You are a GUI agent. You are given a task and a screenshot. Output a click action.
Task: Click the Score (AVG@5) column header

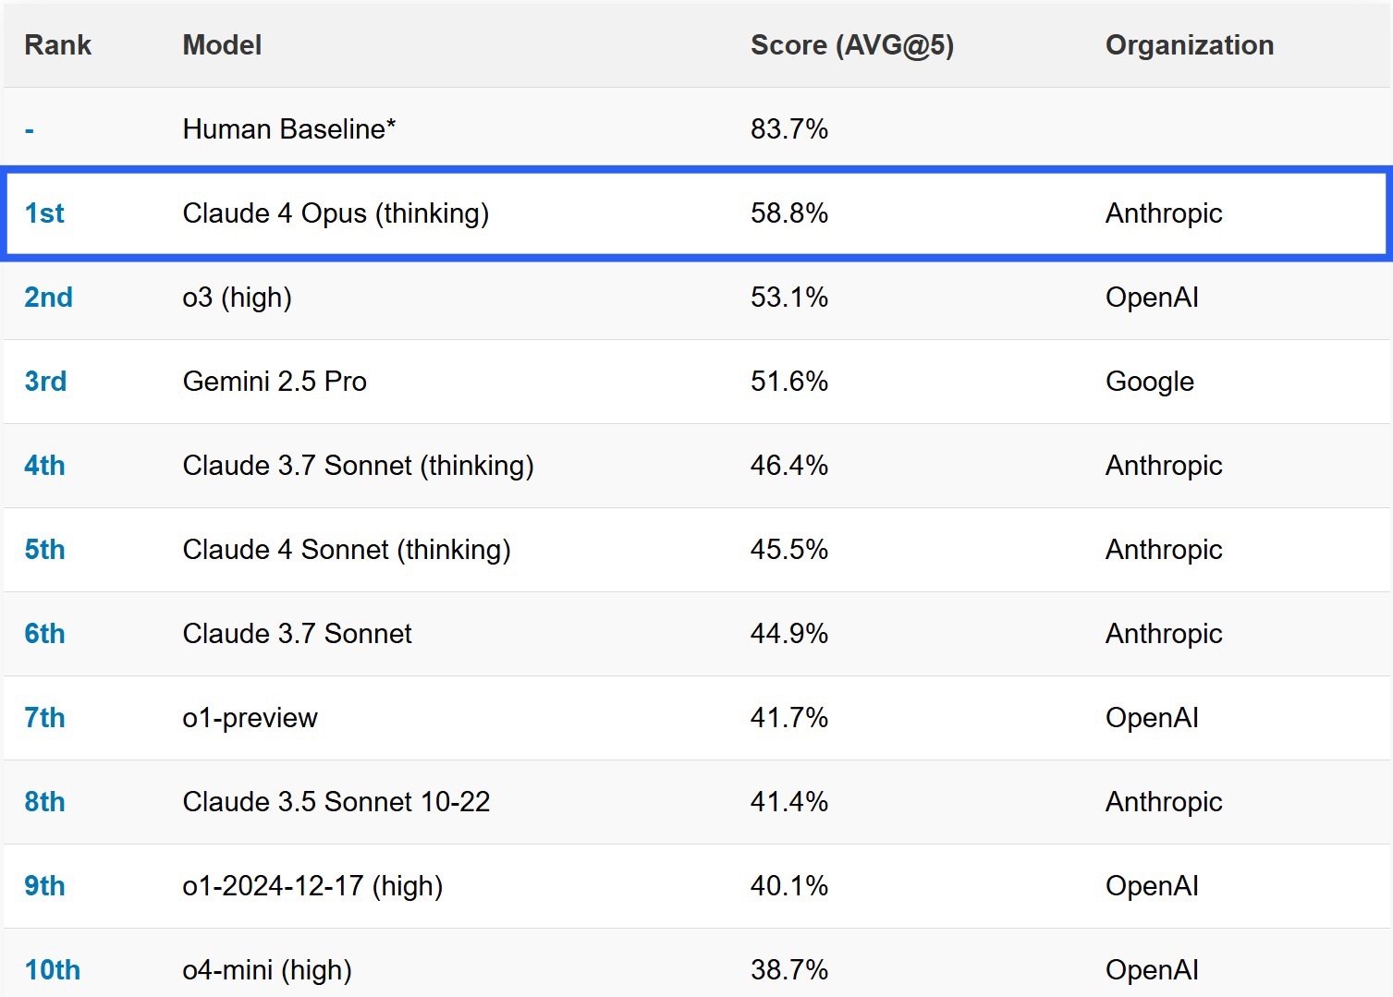tap(851, 45)
